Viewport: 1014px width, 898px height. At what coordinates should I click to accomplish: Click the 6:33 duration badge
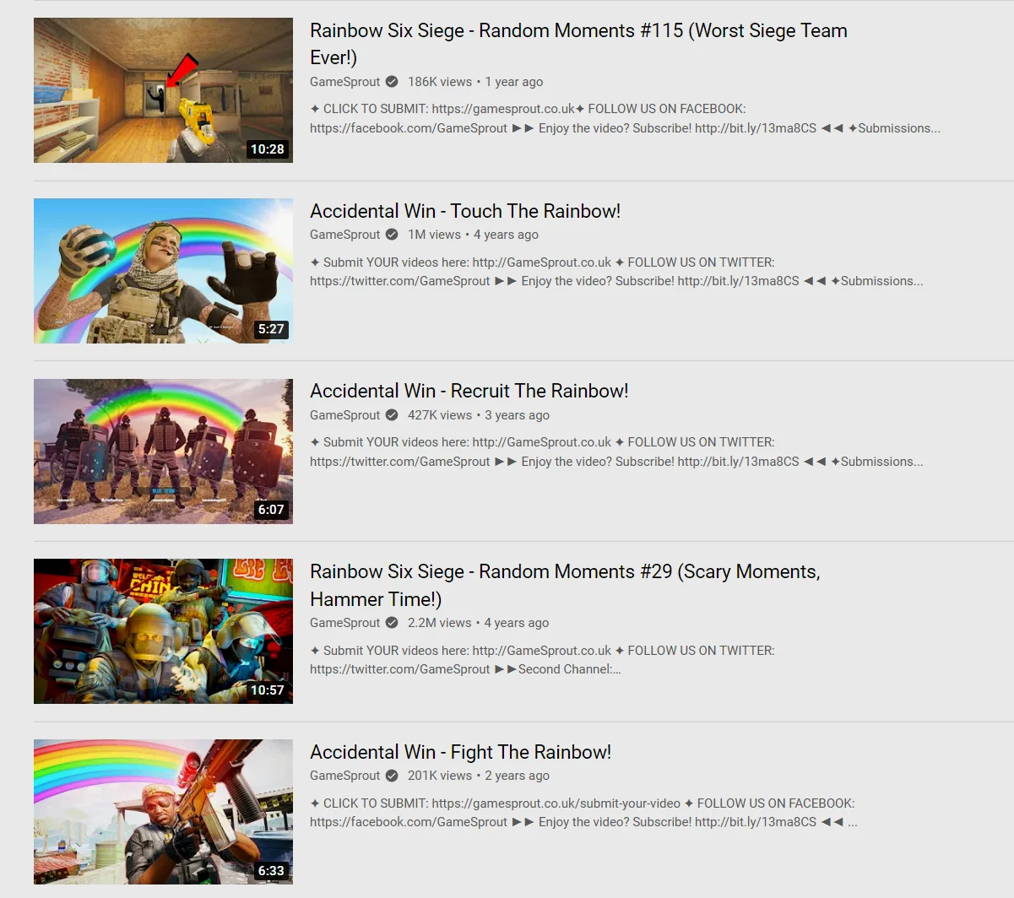click(x=271, y=871)
